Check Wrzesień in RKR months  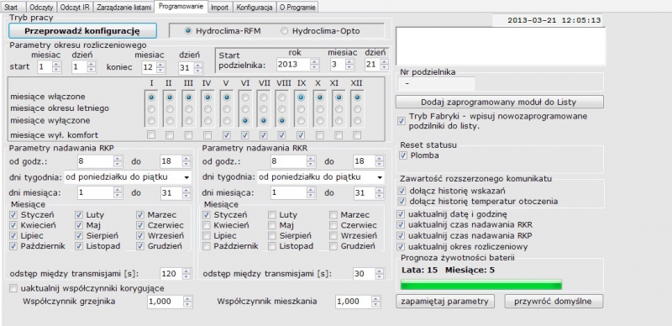coord(333,235)
